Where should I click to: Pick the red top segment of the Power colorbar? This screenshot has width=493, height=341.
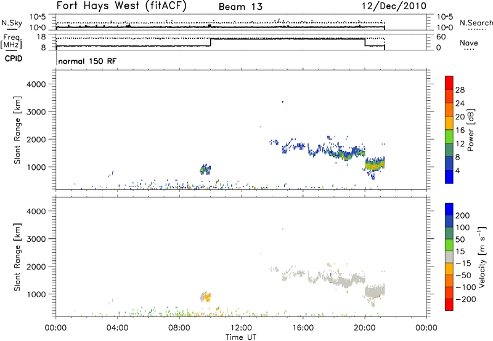449,82
